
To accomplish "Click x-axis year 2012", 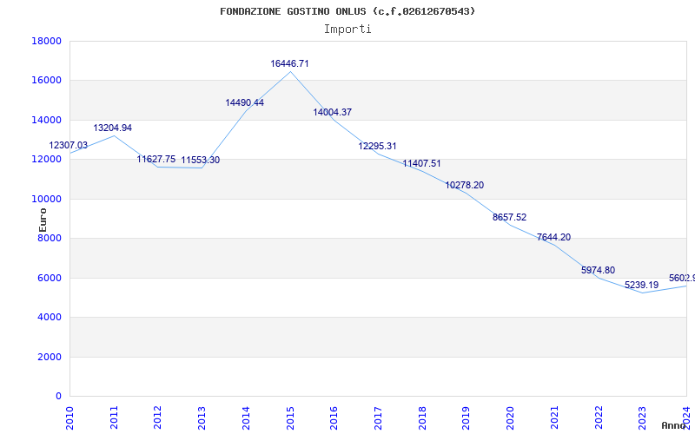I will coord(158,418).
